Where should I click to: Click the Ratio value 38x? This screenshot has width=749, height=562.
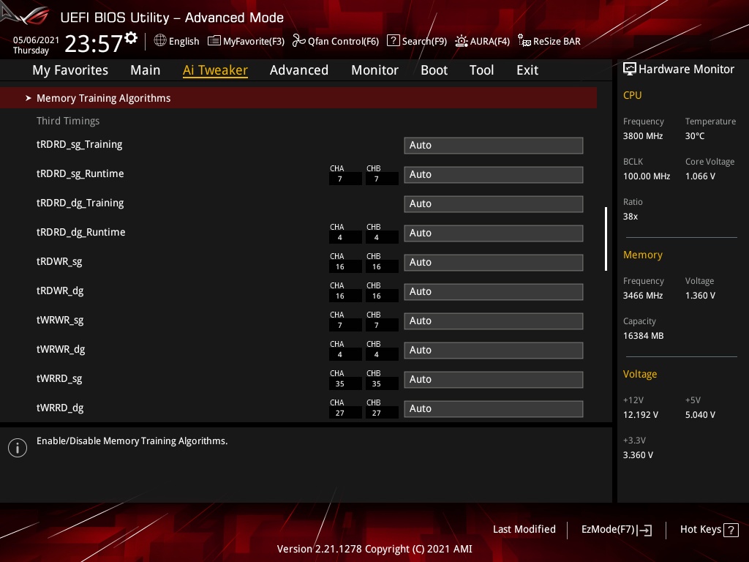pyautogui.click(x=630, y=217)
